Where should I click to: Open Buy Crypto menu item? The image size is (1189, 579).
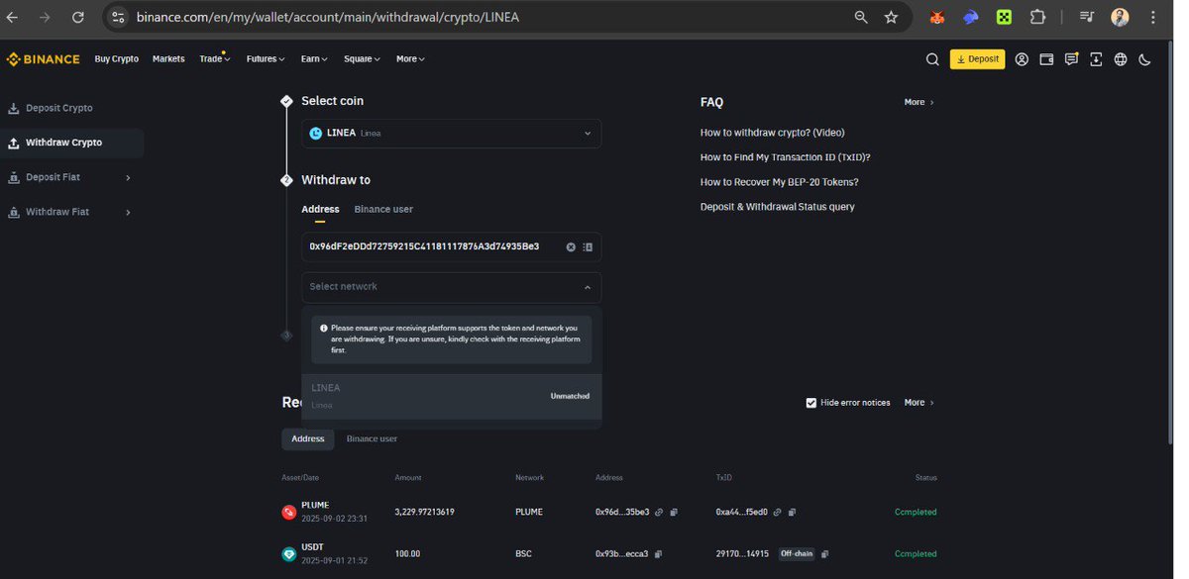tap(116, 59)
